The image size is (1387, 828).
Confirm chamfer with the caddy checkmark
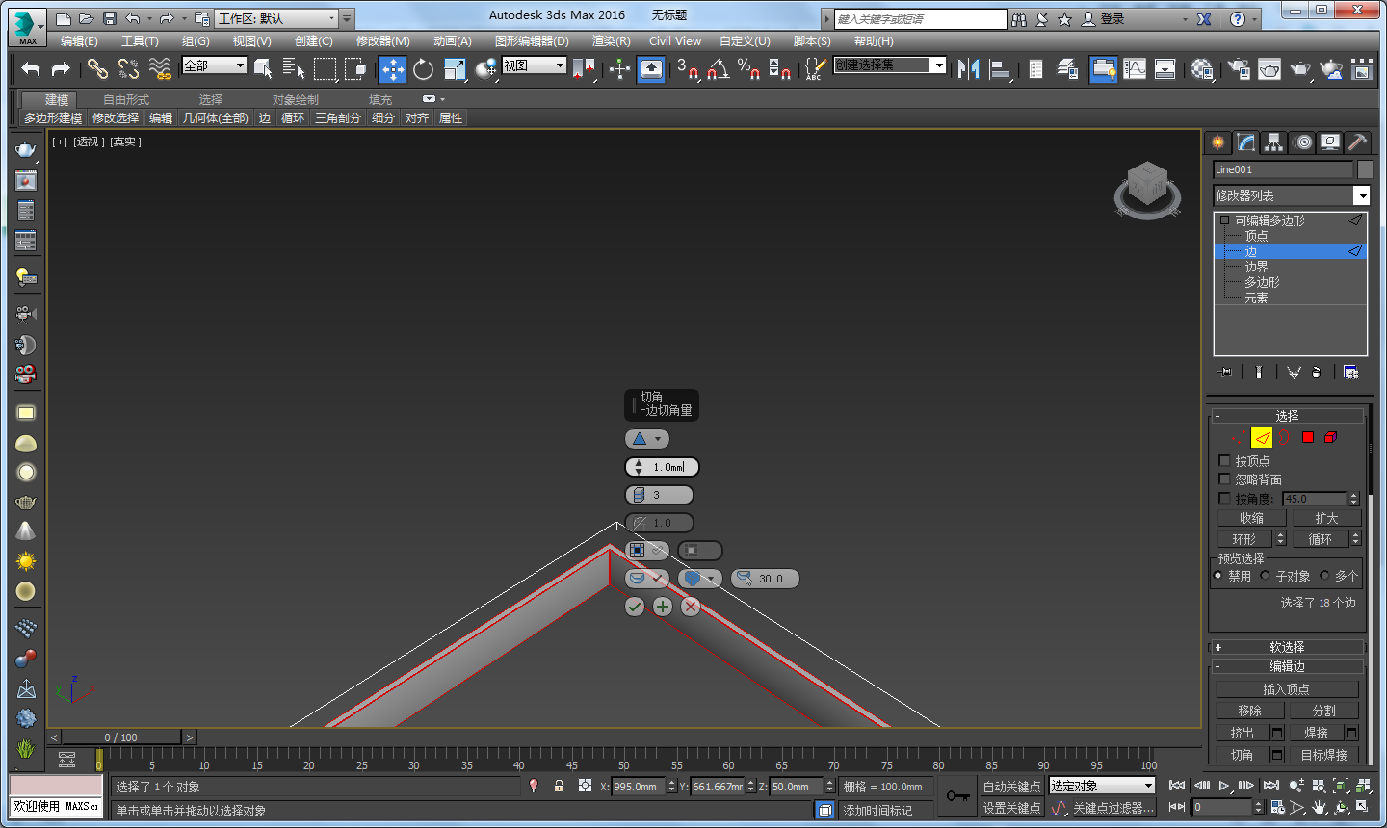(634, 607)
